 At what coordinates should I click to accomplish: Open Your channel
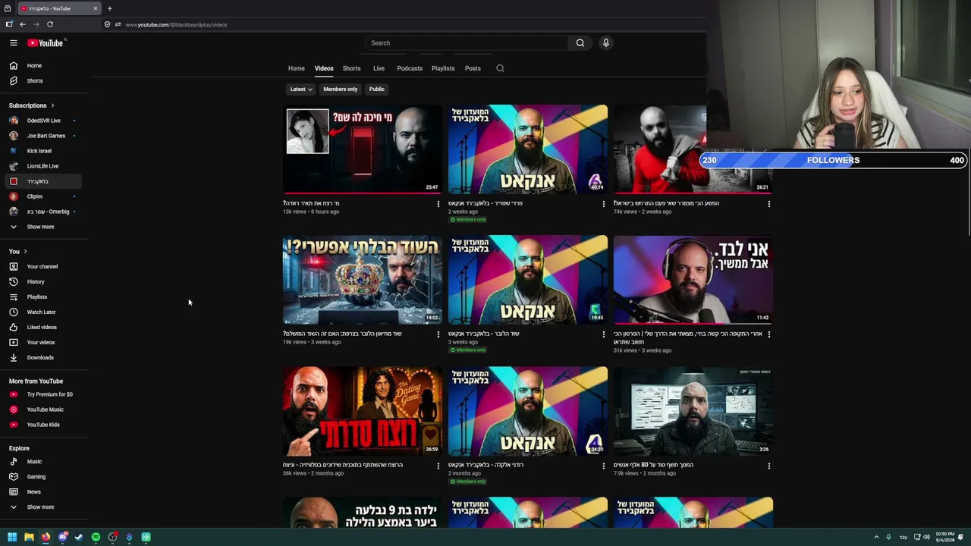[x=44, y=267]
